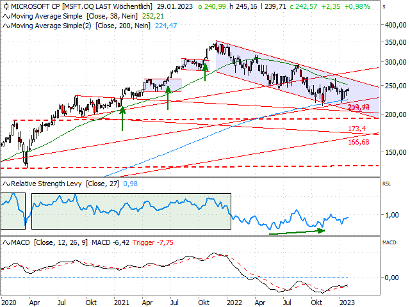Viewport: 410px width, 307px height.
Task: Click the RSL axis title on right
Action: (x=386, y=184)
